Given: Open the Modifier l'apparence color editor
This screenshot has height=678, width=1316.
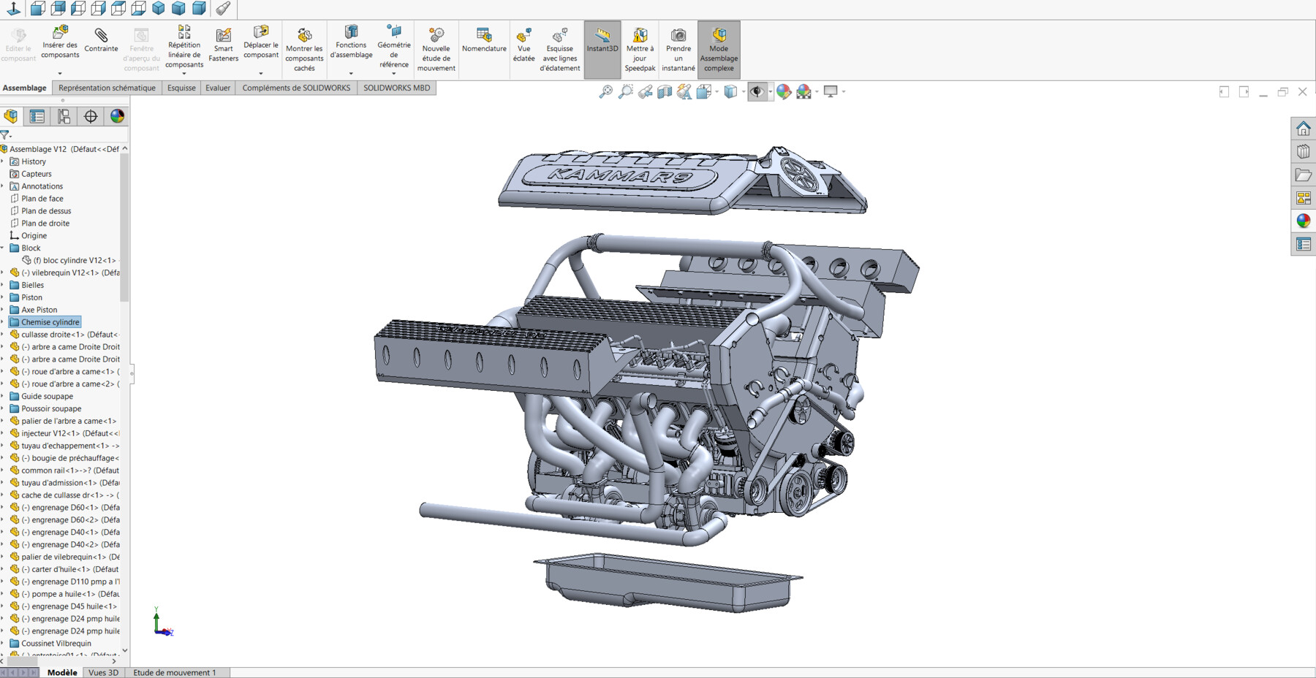Looking at the screenshot, I should pos(784,91).
